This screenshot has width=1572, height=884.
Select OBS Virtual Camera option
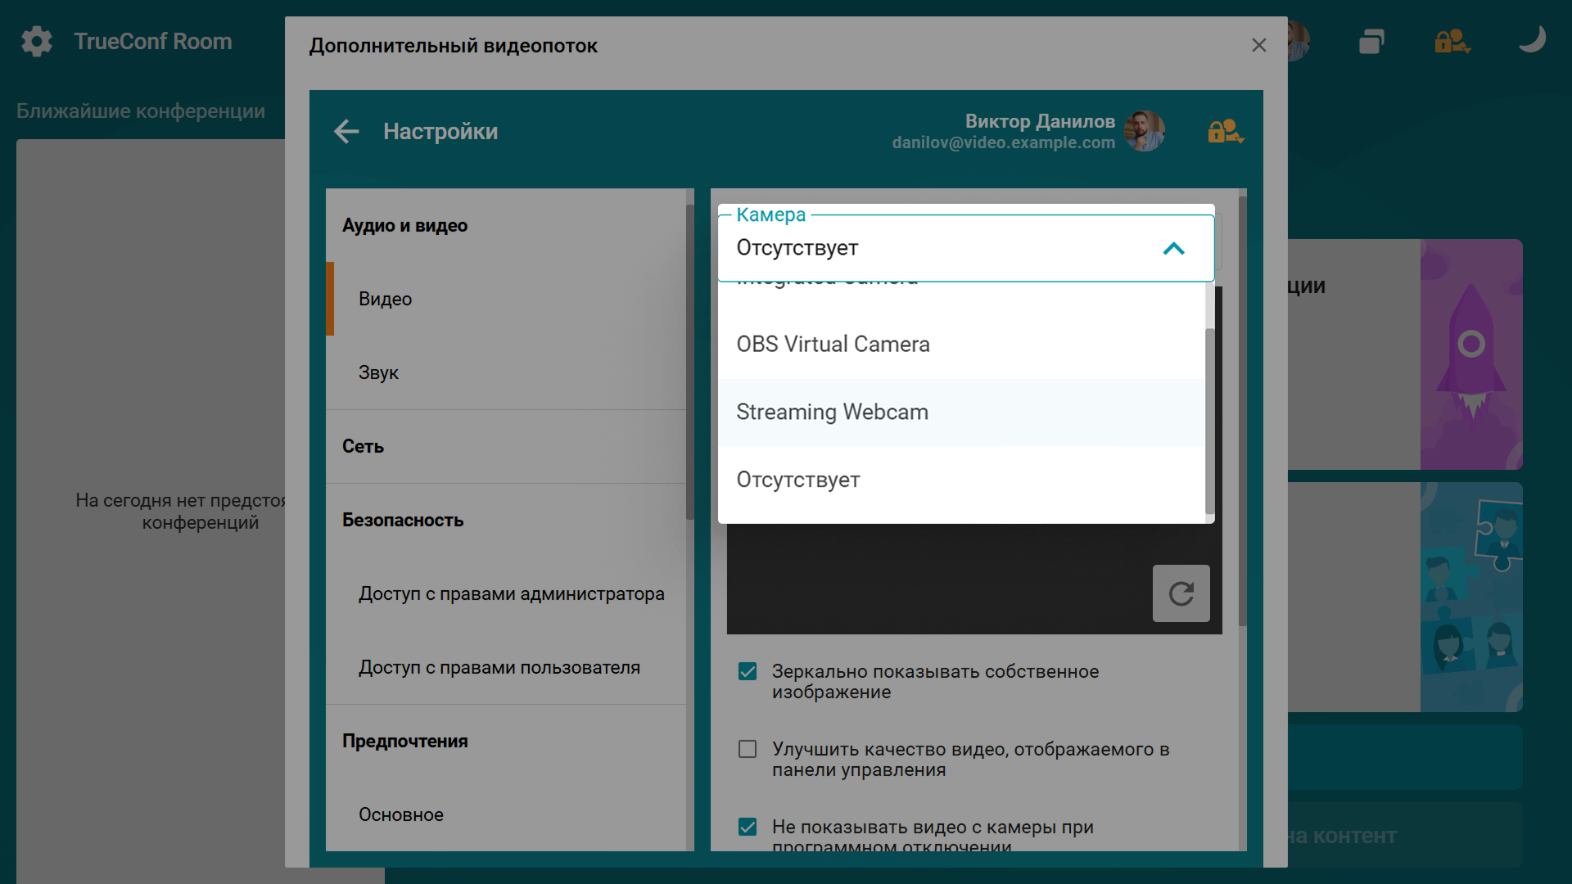click(x=961, y=344)
